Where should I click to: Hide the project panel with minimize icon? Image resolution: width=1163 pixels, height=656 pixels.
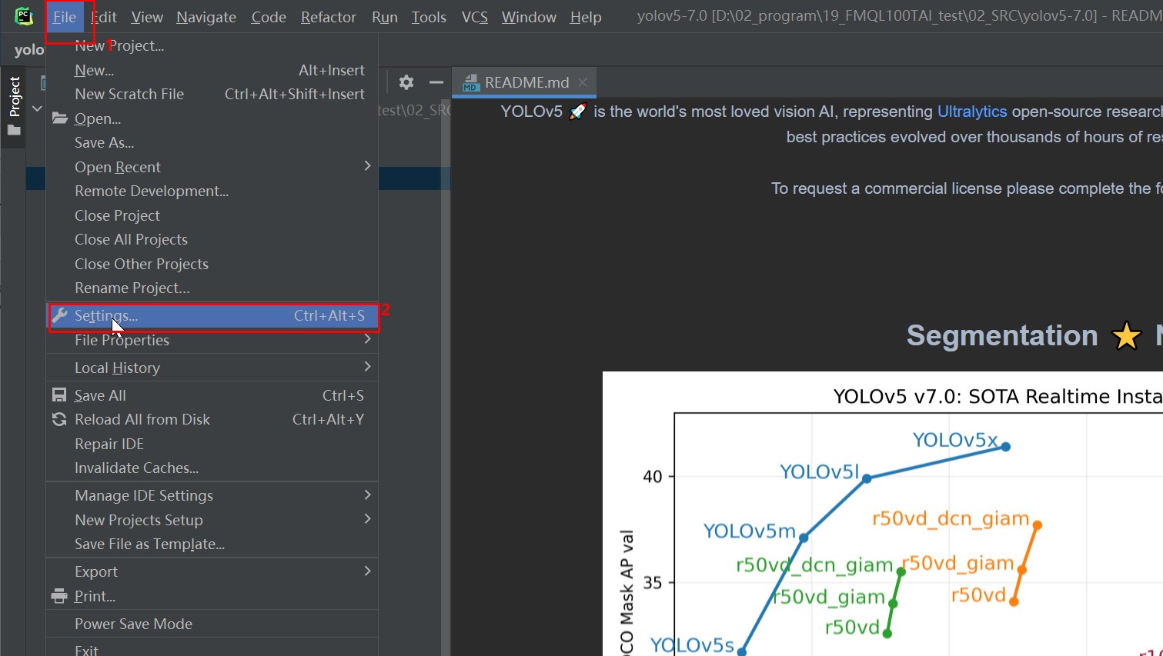coord(436,82)
